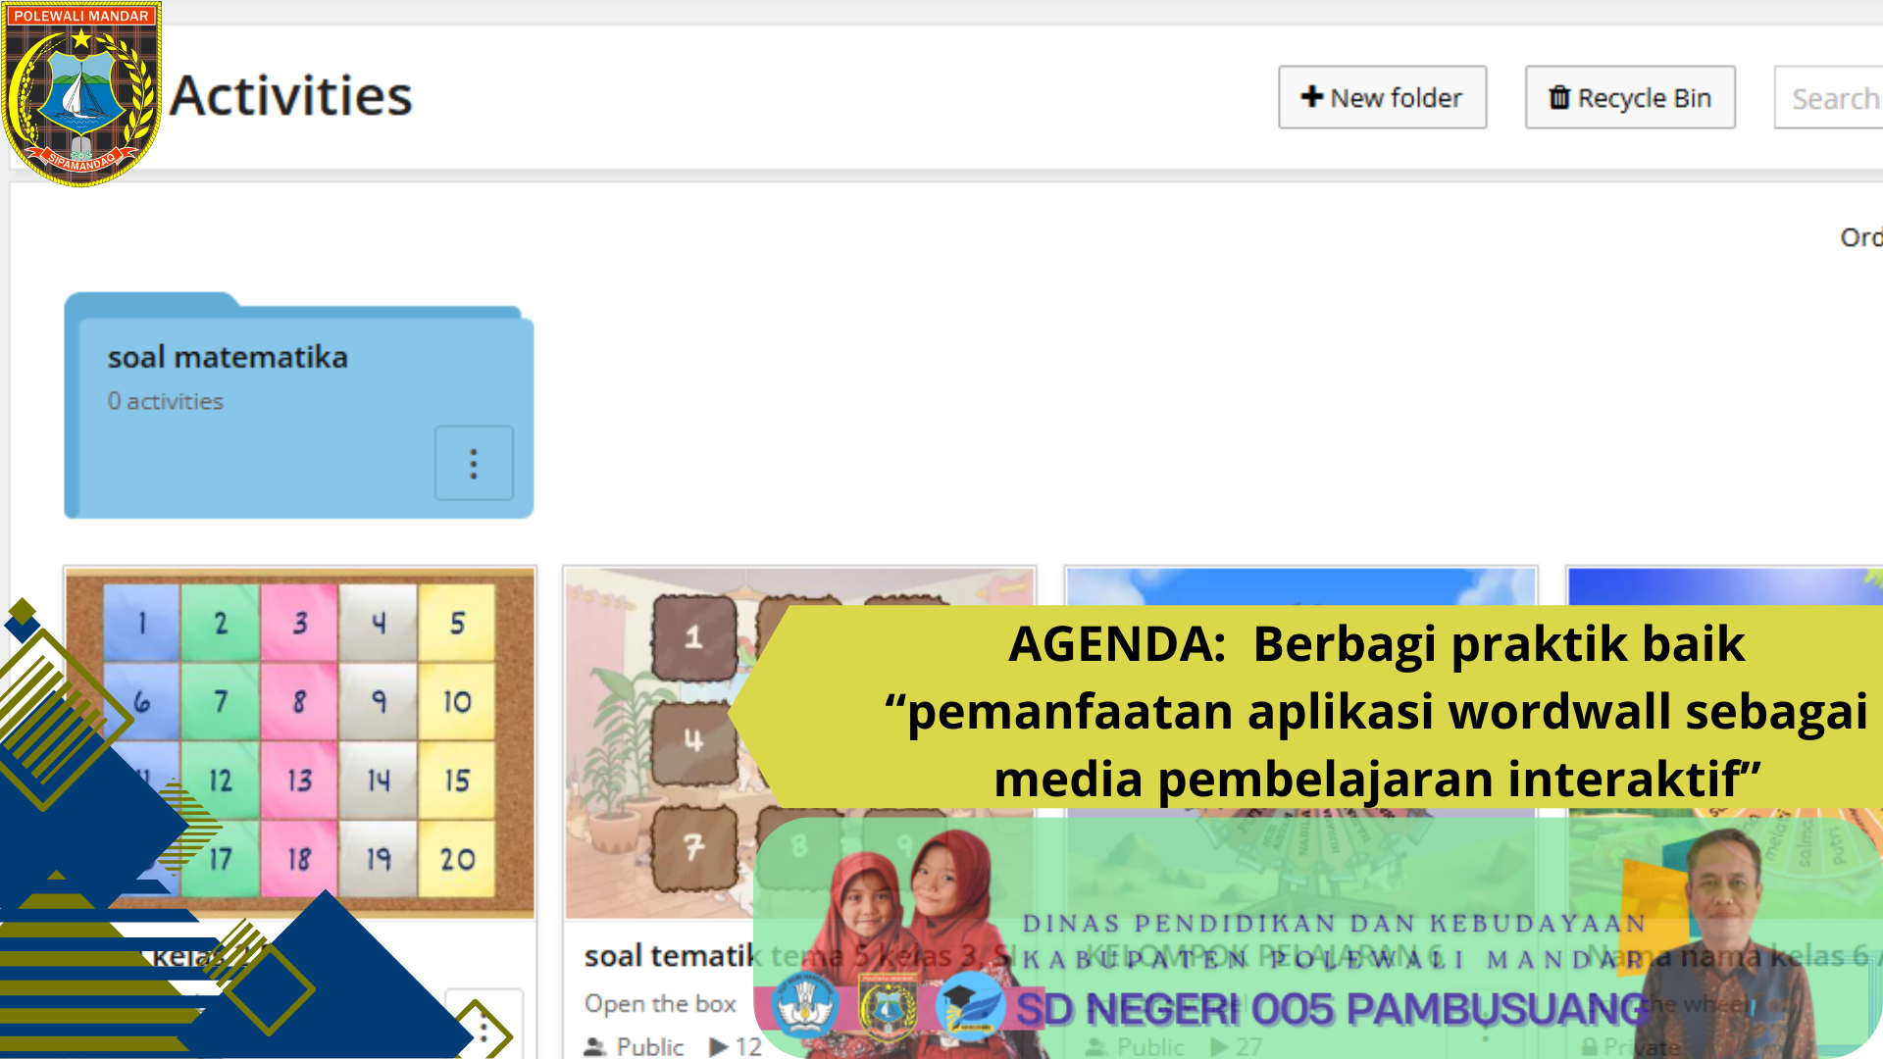Screen dimensions: 1883x1059
Task: Open soal matematika folder three-dot menu
Action: [x=474, y=463]
